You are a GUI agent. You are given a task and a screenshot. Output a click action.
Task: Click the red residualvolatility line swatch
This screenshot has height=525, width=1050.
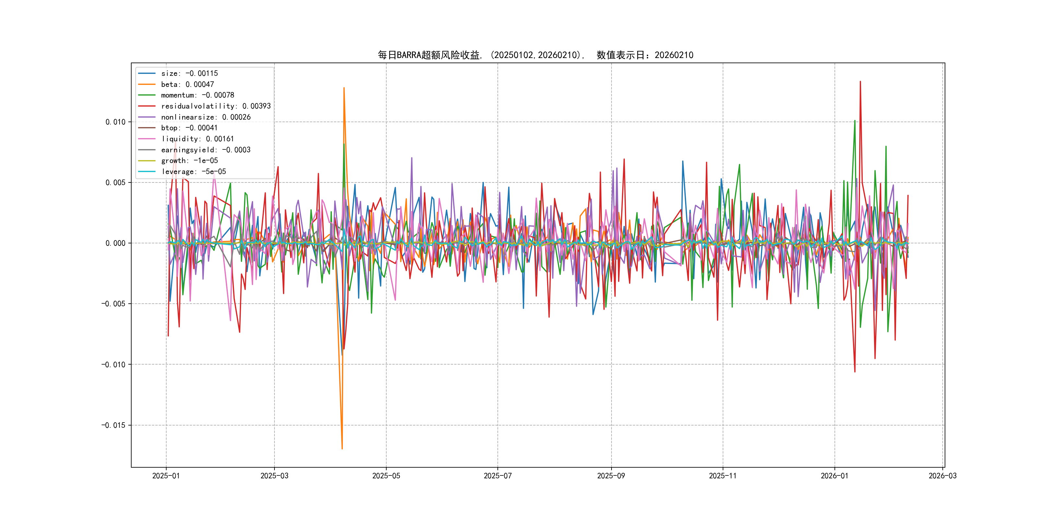(x=147, y=106)
